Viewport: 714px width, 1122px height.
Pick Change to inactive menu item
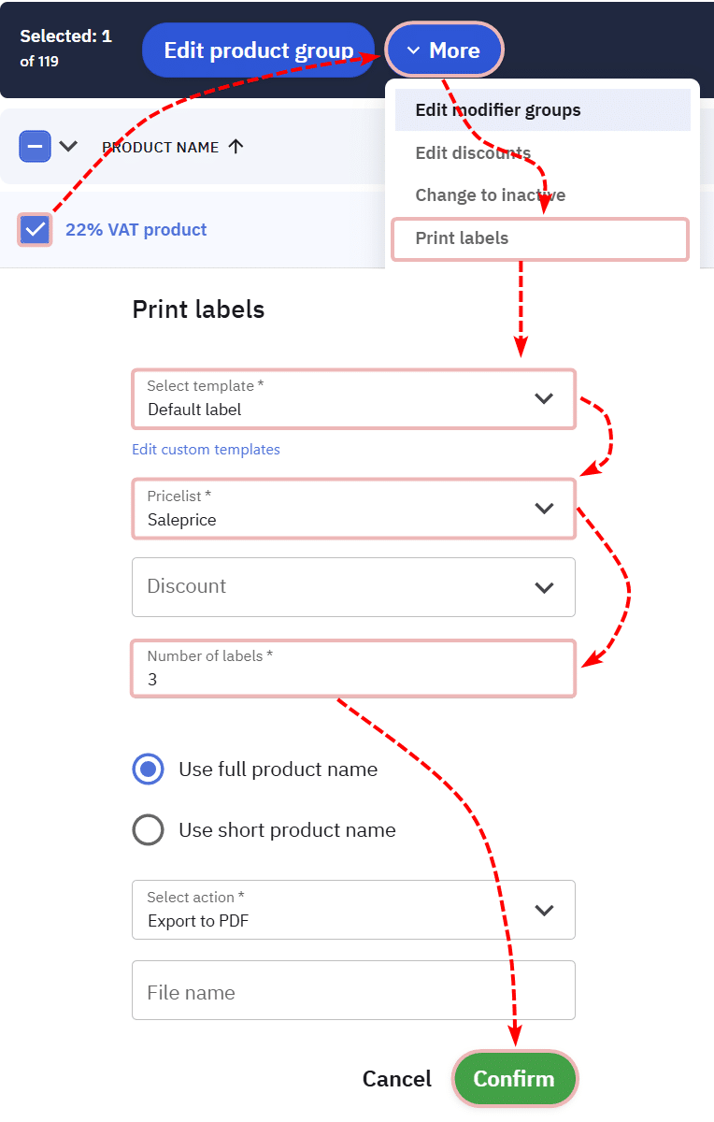tap(491, 195)
